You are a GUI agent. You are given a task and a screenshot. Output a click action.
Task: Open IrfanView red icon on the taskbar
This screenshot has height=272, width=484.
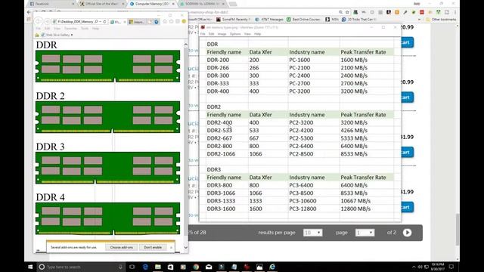pyautogui.click(x=247, y=267)
